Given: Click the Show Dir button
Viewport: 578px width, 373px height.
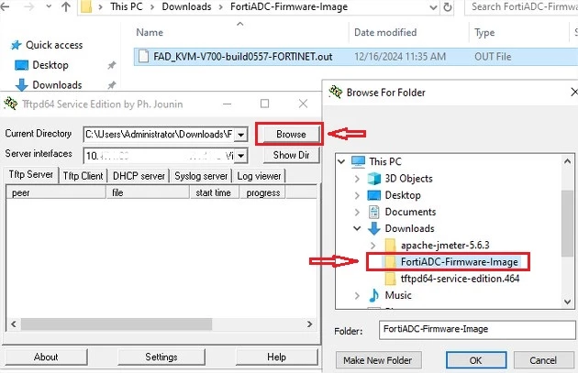Looking at the screenshot, I should [291, 155].
